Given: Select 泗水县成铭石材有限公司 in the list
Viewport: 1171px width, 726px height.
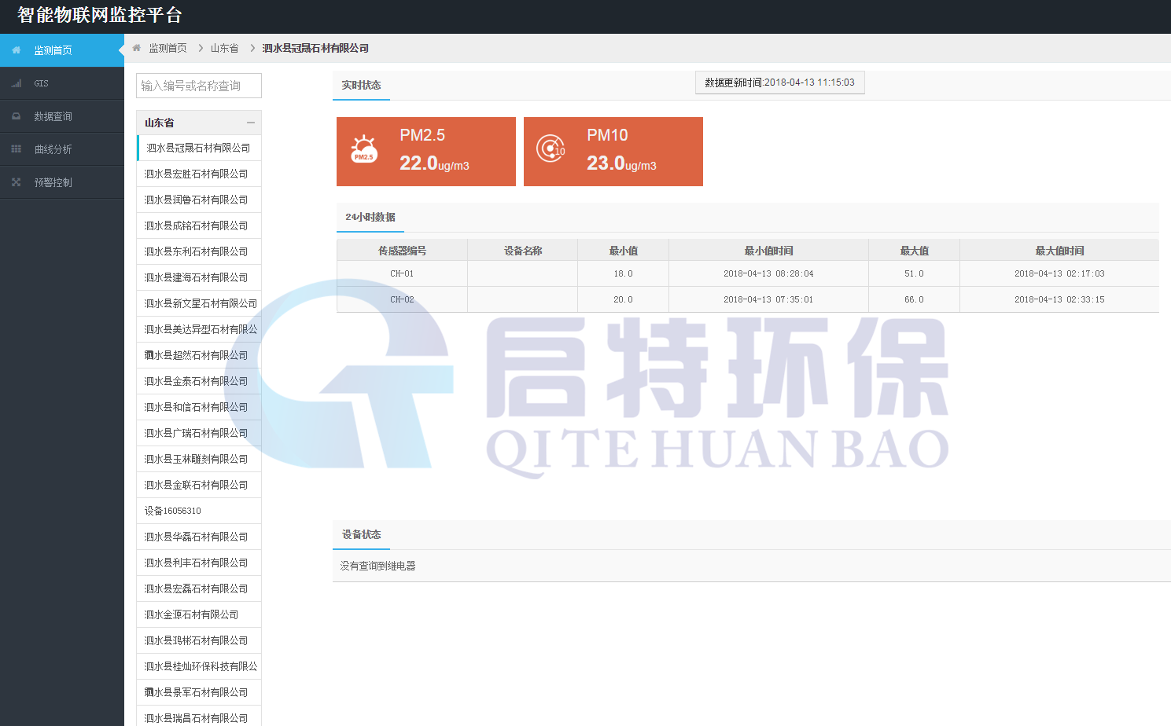Looking at the screenshot, I should [199, 225].
